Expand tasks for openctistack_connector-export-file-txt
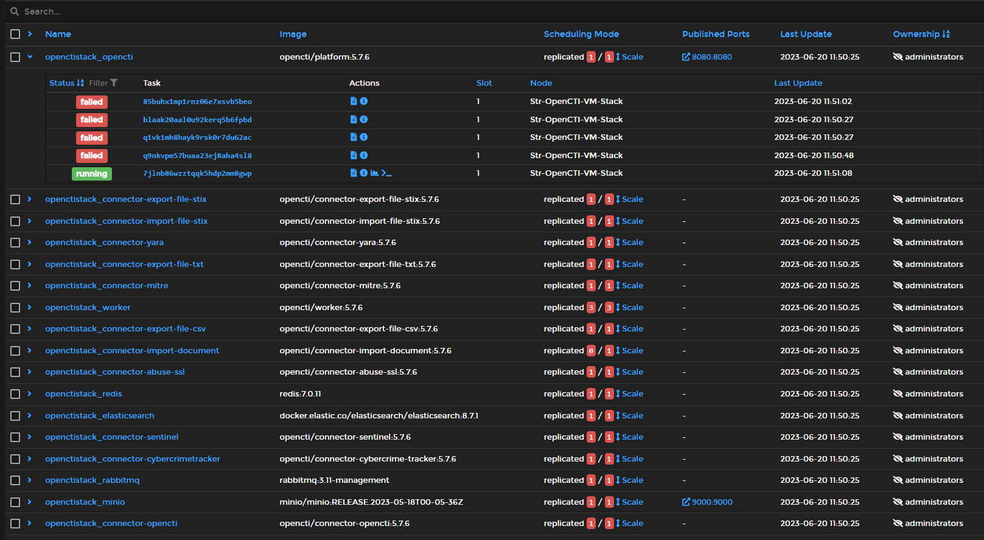Screen dimensions: 984x540 pyautogui.click(x=29, y=264)
